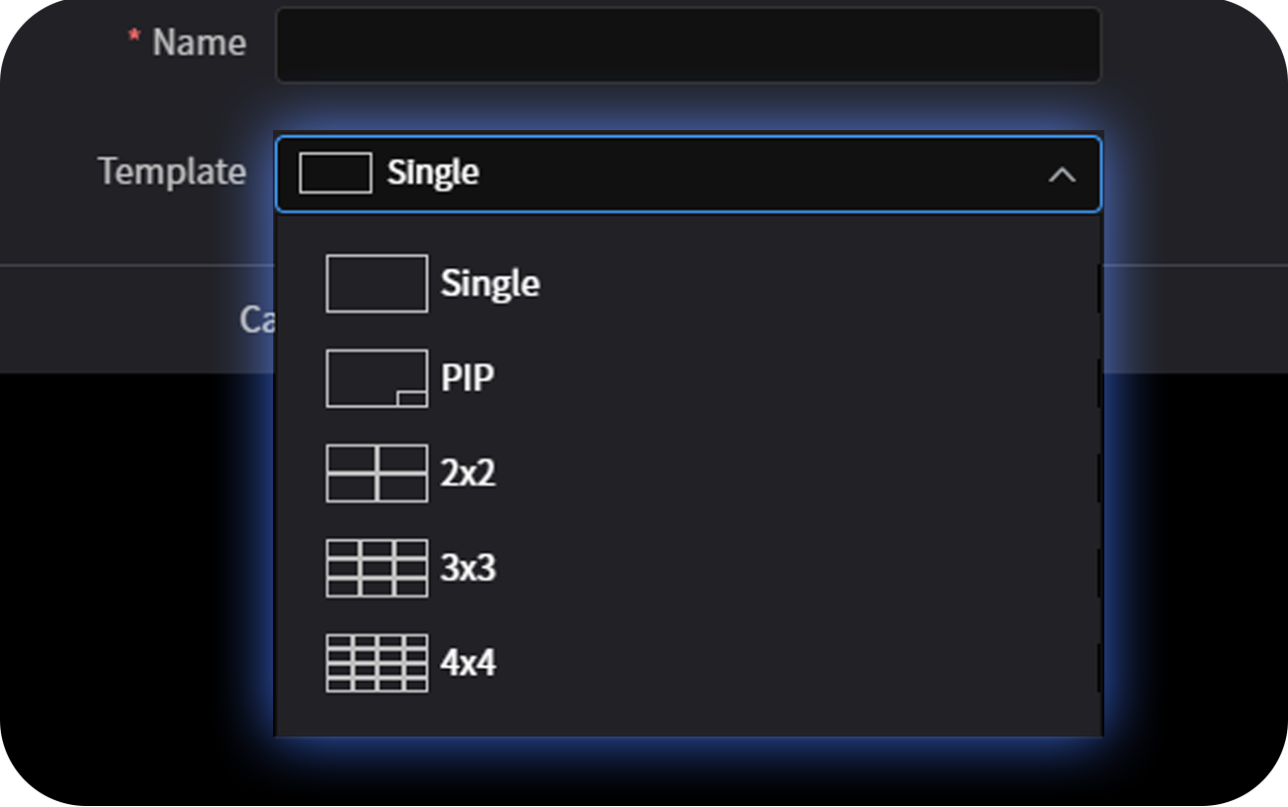Click the selected 'Single' text in the Template field
1288x807 pixels.
click(x=433, y=173)
